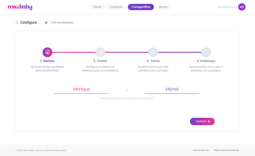This screenshot has width=255, height=156.
Task: Open the Painel tab
Action: coord(97,7)
